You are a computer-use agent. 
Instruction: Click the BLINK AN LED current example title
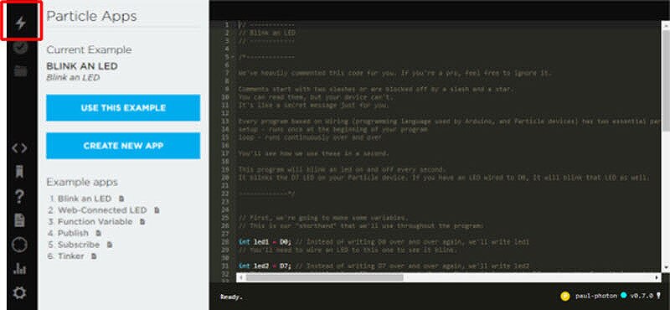tap(82, 66)
